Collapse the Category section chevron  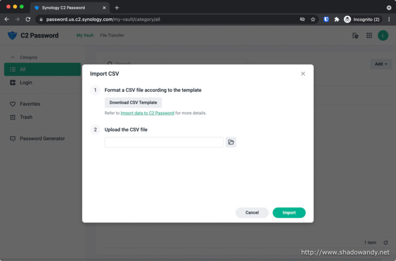tap(13, 57)
